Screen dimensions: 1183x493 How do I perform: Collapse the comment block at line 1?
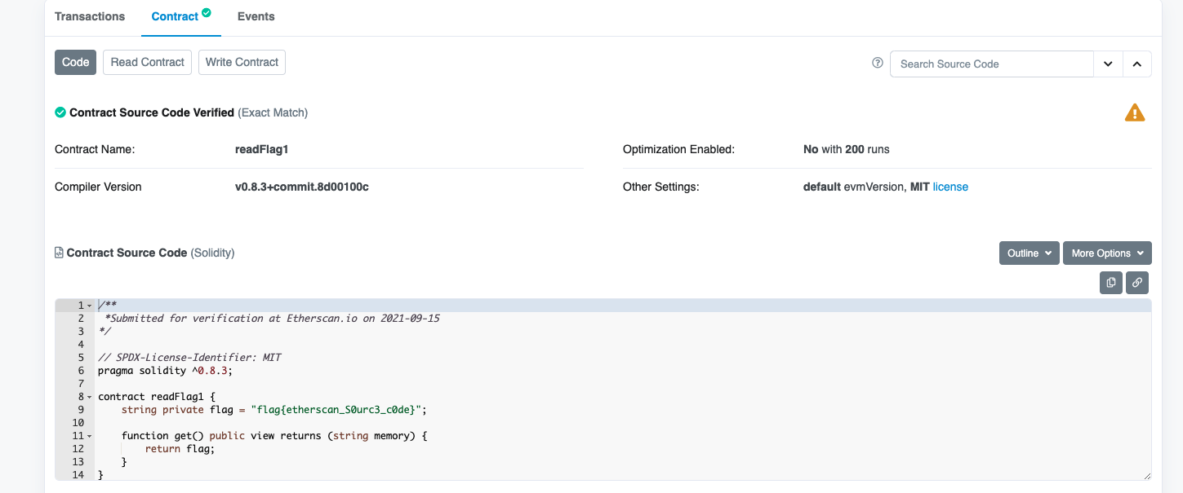90,306
